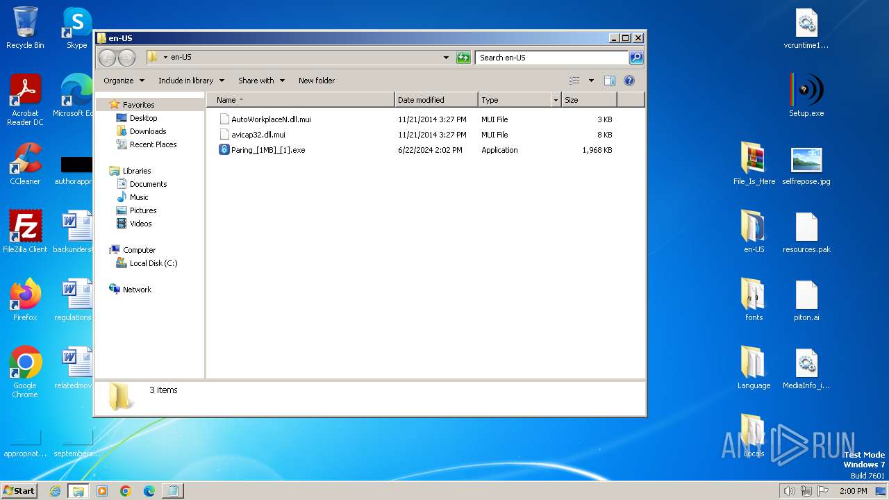Select vcruntime1... file on desktop
Screen dimensions: 889x500
click(x=806, y=28)
